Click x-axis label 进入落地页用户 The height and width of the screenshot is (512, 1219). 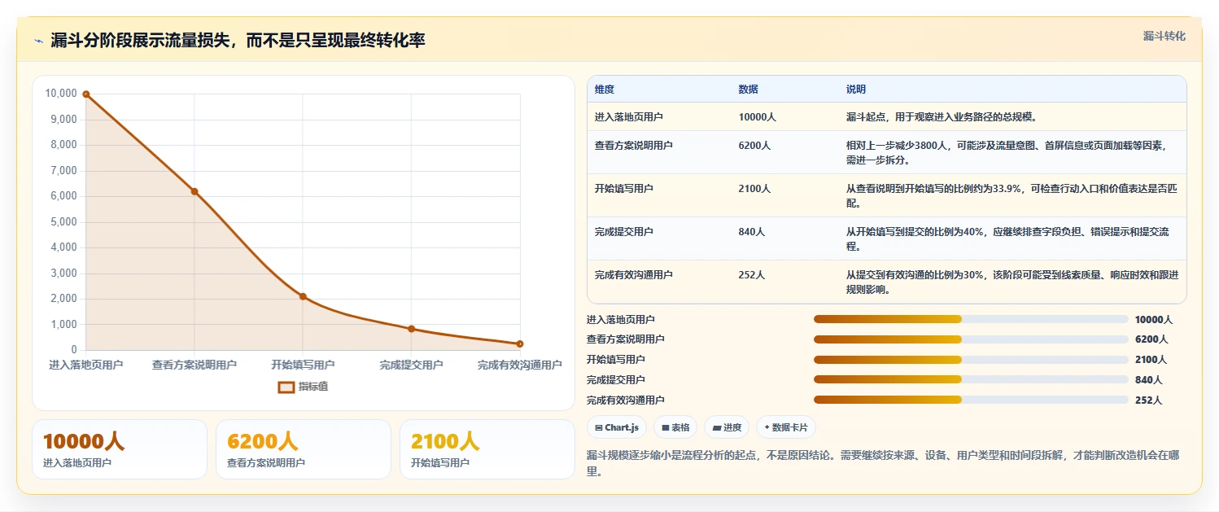(x=86, y=365)
